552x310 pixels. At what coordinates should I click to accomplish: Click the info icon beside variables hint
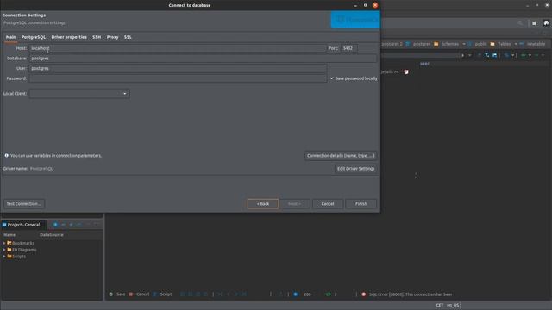click(6, 155)
